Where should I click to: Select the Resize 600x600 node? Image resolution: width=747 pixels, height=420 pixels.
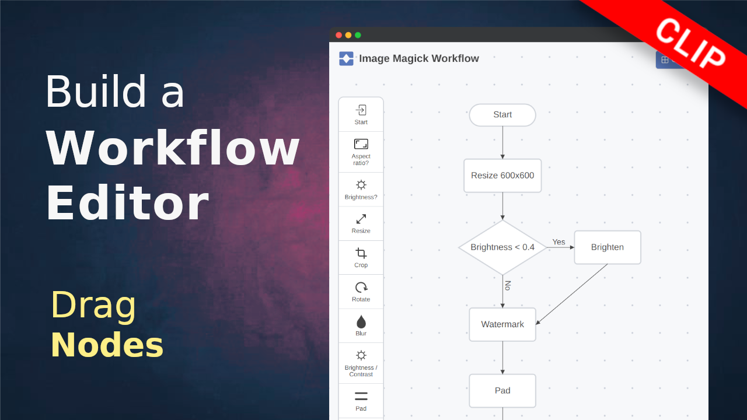tap(502, 176)
